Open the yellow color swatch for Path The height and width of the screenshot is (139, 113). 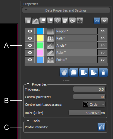[40, 38]
